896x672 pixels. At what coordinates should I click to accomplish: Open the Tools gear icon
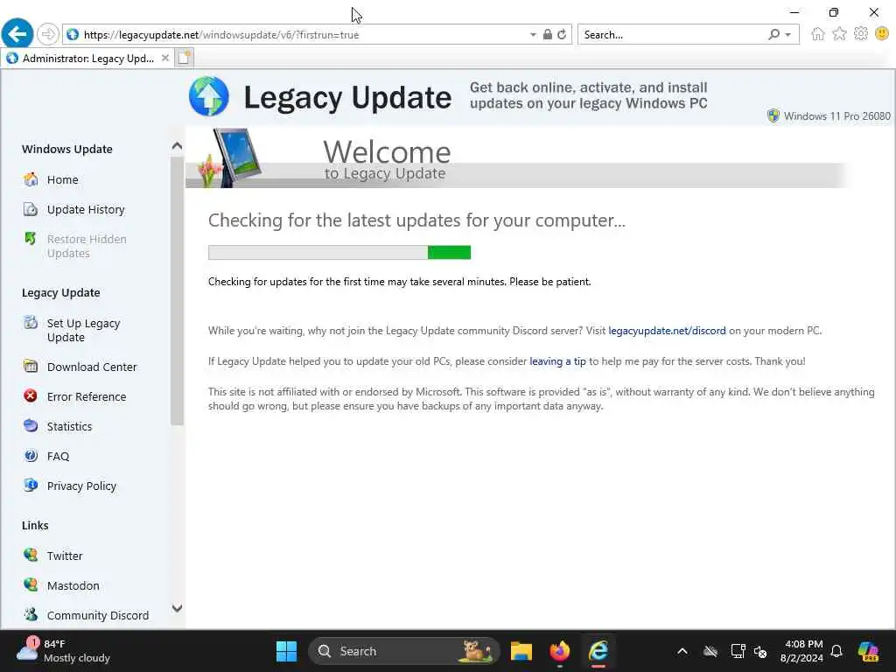point(861,34)
